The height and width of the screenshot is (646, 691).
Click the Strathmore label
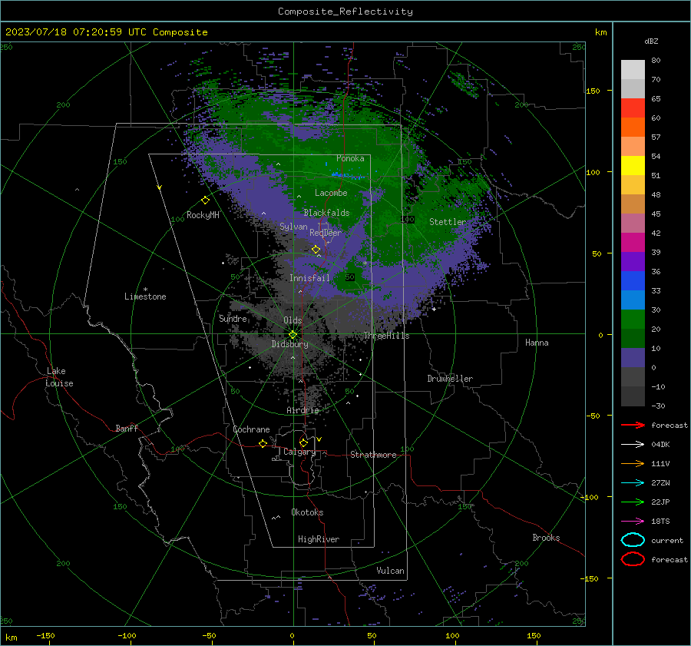(373, 455)
